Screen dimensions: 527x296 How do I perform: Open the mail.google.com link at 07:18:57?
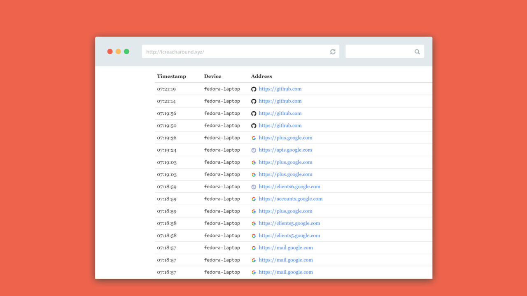[286, 247]
